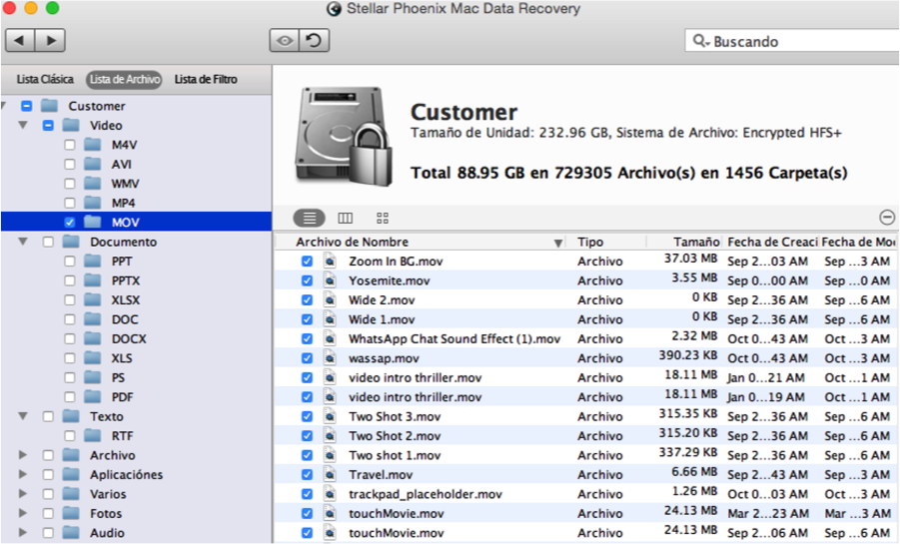Click the Customer folder icon in tree

[x=49, y=106]
